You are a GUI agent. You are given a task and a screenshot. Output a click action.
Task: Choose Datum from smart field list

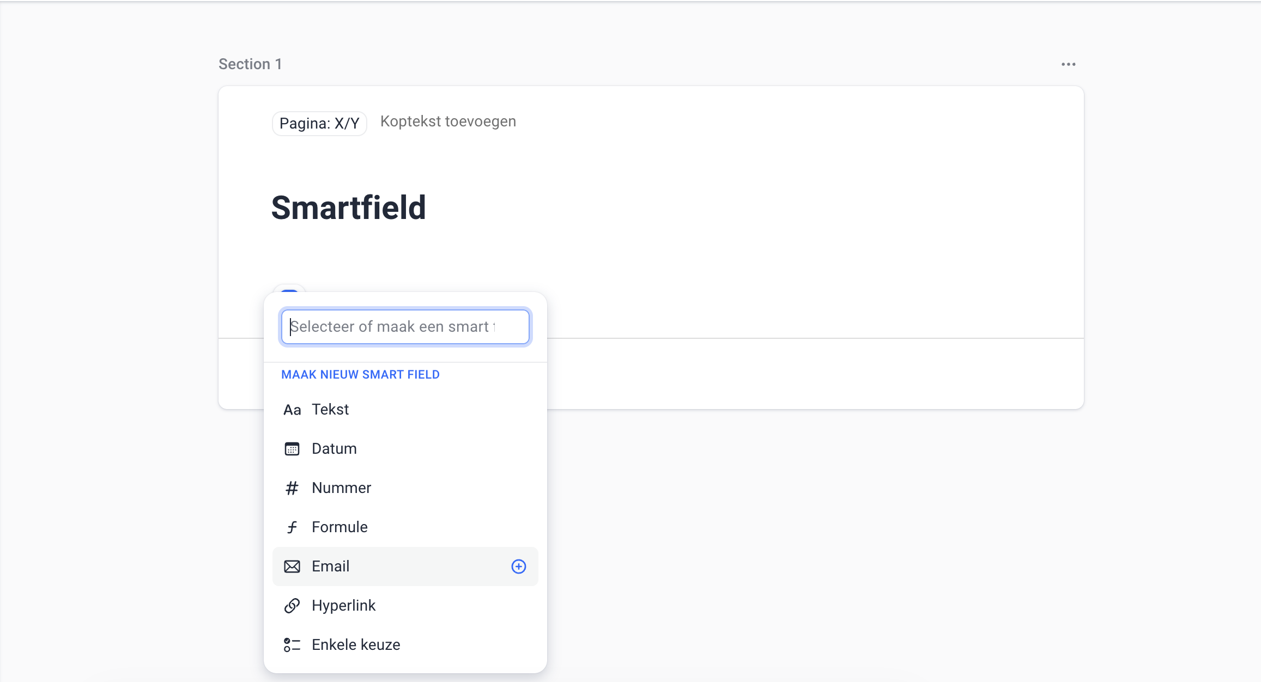tap(334, 449)
